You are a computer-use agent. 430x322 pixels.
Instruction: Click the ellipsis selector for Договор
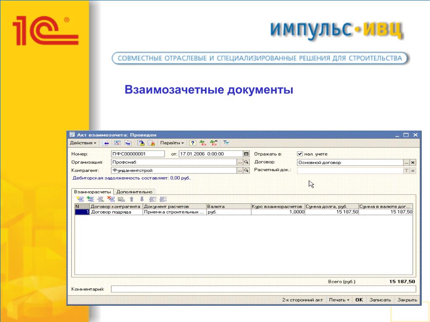point(406,162)
